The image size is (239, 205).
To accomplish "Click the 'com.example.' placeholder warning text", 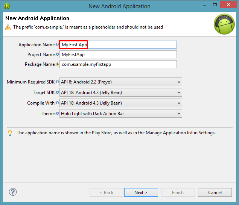I will [88, 27].
